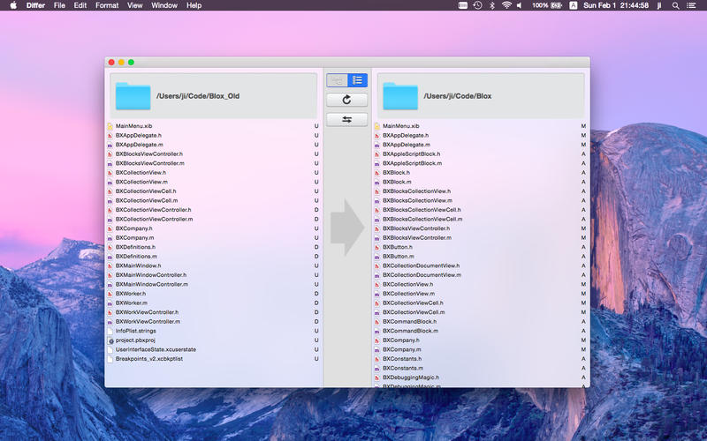Click the /Users/ji/Code/Blox_Old path label
The image size is (707, 441).
198,96
